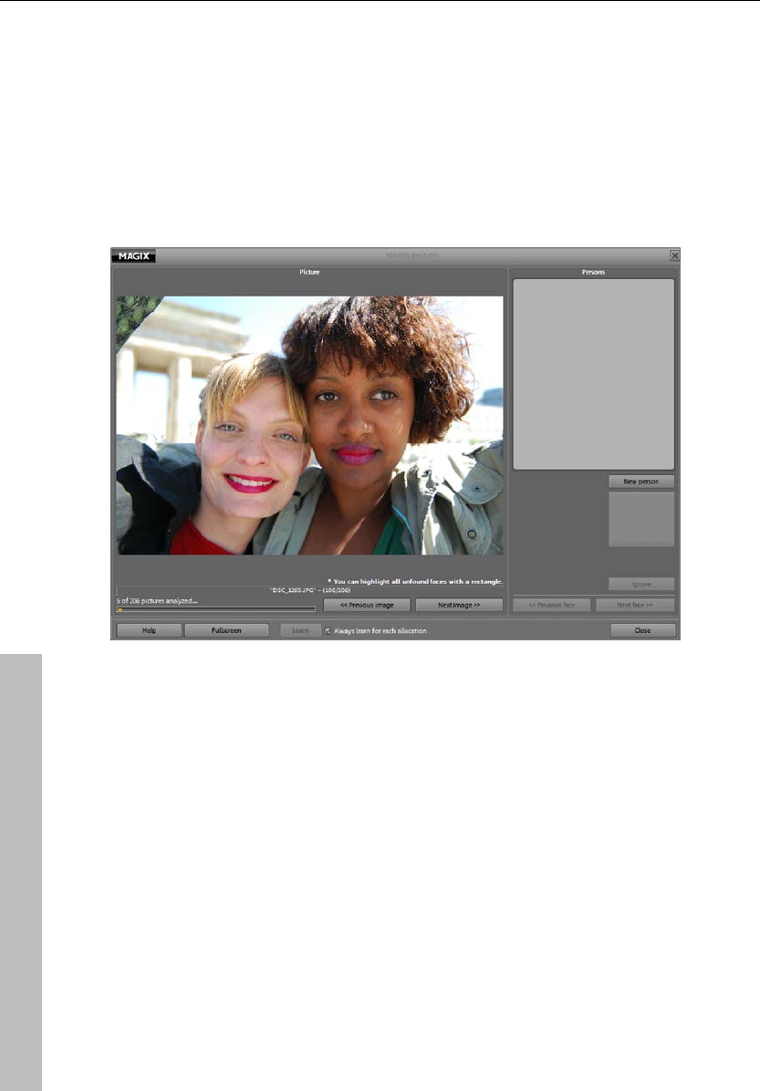Image resolution: width=760 pixels, height=1091 pixels.
Task: Go to the Previous face
Action: (551, 606)
